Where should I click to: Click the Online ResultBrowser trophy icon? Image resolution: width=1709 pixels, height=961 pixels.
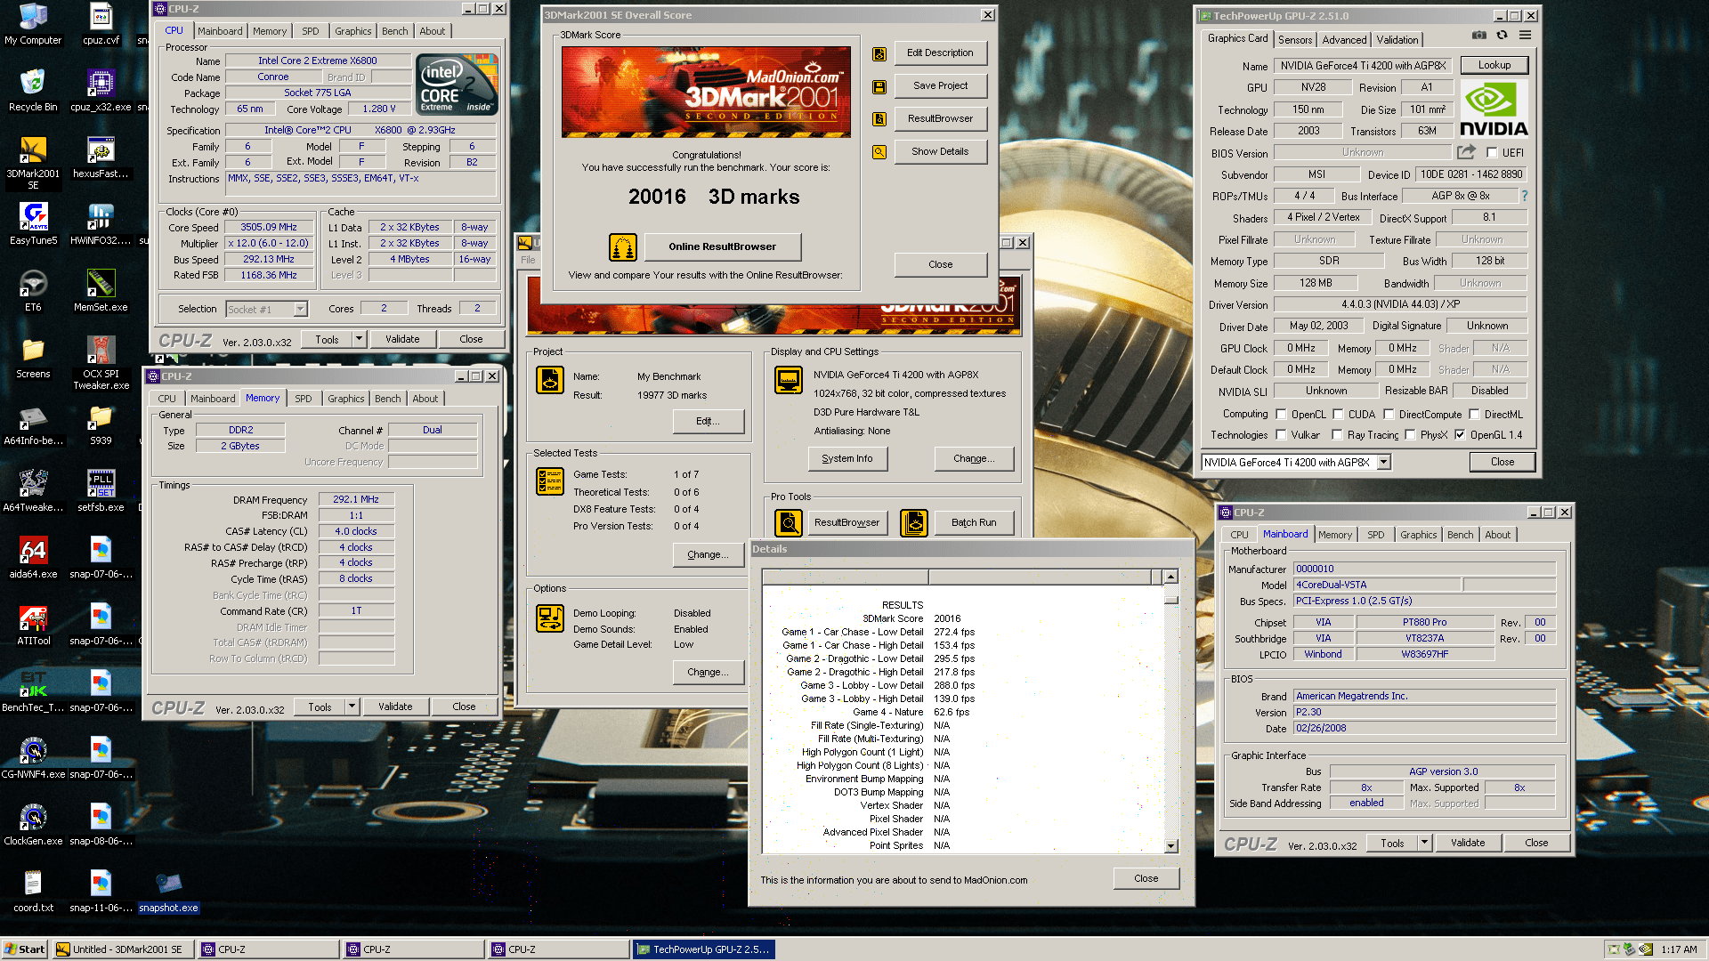[x=623, y=246]
